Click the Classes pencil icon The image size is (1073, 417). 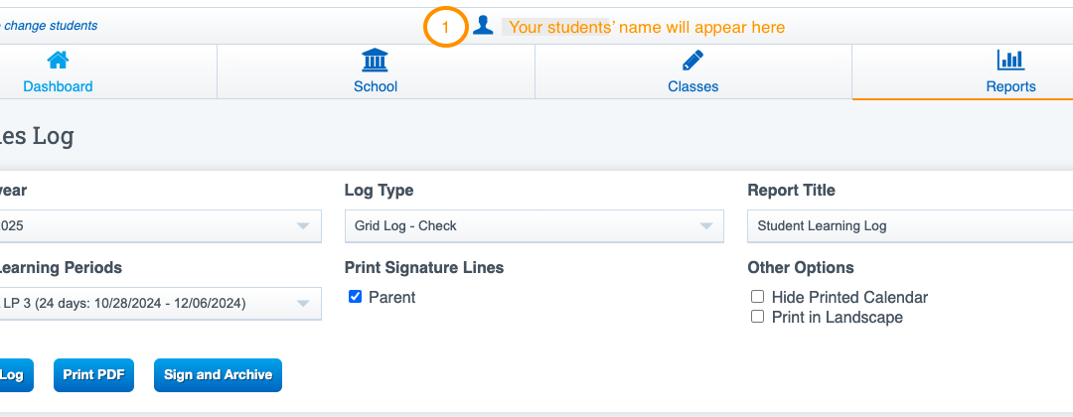[692, 61]
